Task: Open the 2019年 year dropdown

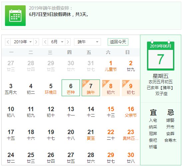Action: click(22, 42)
